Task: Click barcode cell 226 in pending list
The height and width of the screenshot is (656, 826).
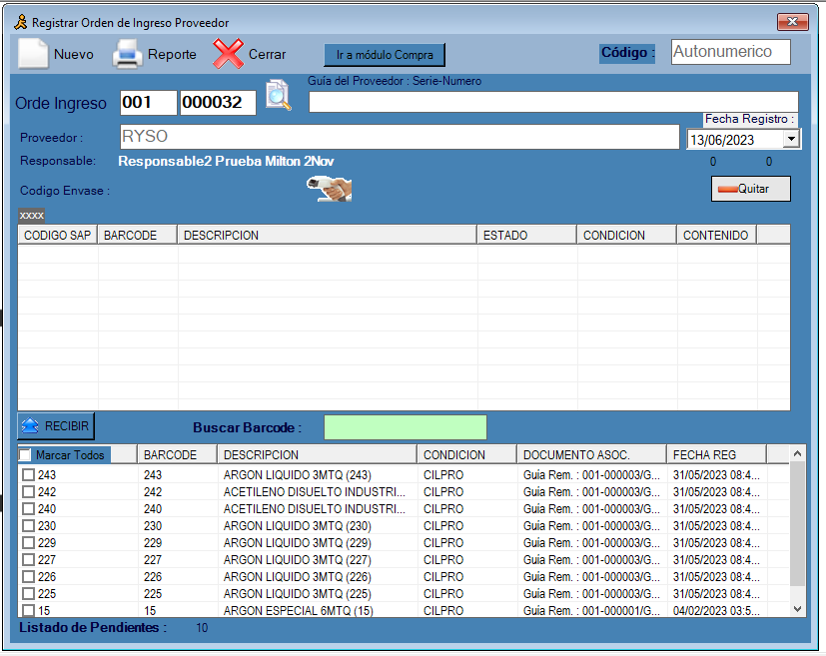Action: pos(153,577)
